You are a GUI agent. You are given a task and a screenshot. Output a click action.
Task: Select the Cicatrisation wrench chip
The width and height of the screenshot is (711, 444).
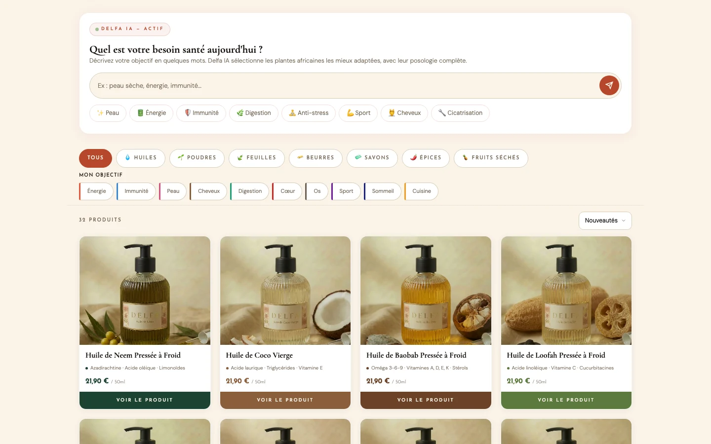(460, 113)
